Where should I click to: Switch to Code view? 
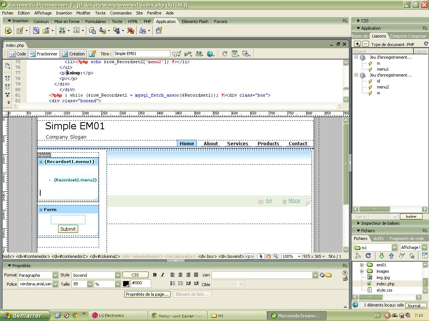click(x=18, y=54)
